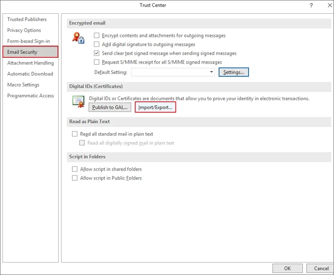Click the Digital IDs certificate icon
Screen dimensions: 334x275
pos(78,102)
